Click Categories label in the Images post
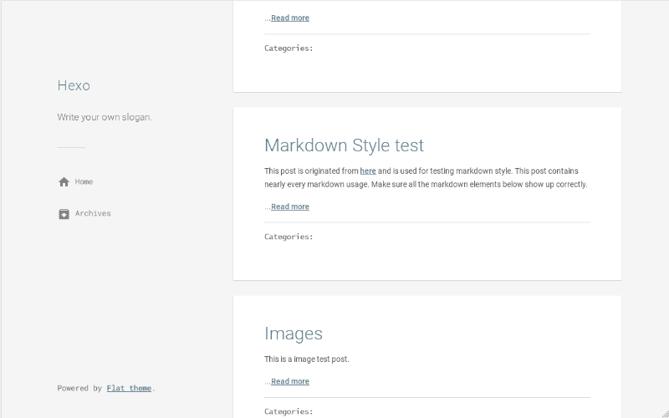Image resolution: width=669 pixels, height=418 pixels. [x=289, y=411]
